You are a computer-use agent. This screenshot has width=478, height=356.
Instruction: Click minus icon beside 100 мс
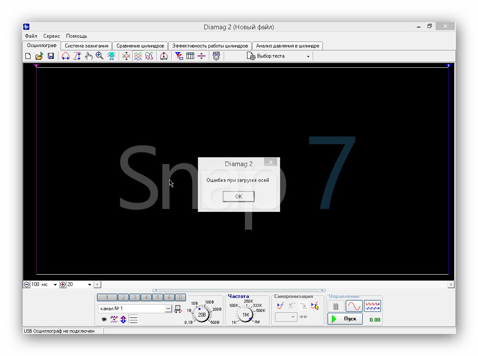pyautogui.click(x=27, y=284)
